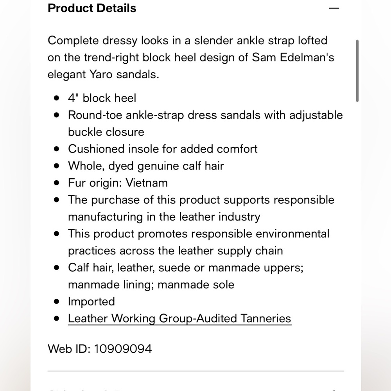
Task: Click the bullet dot beside the Tanneries link
Action: point(57,318)
